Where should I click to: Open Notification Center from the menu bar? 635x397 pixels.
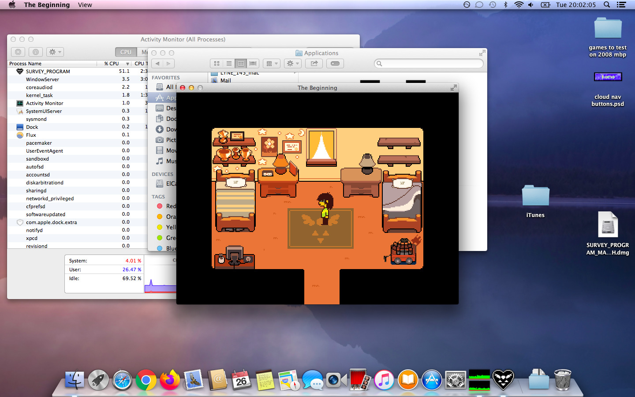pyautogui.click(x=621, y=5)
